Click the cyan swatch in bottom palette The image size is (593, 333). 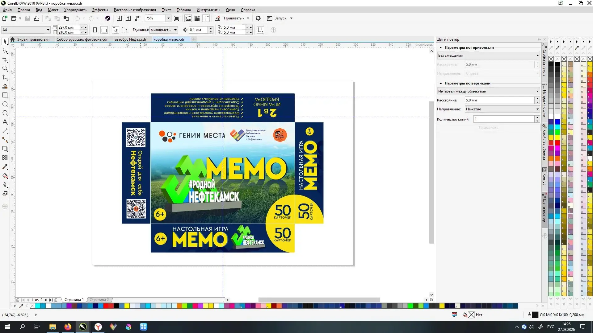tap(38, 306)
